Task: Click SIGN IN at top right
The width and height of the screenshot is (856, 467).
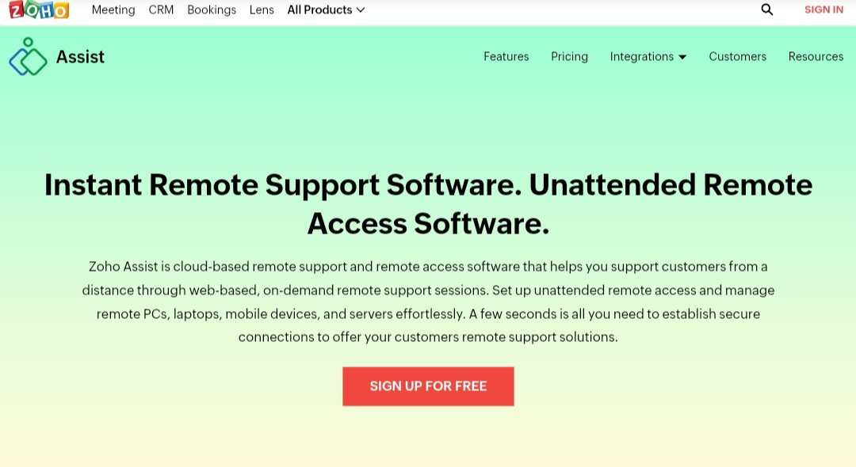Action: 824,9
